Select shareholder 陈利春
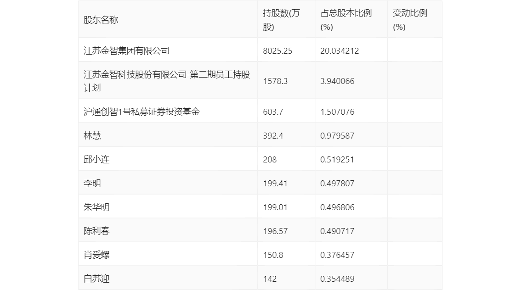Viewport: 521px width, 290px height. pos(96,231)
